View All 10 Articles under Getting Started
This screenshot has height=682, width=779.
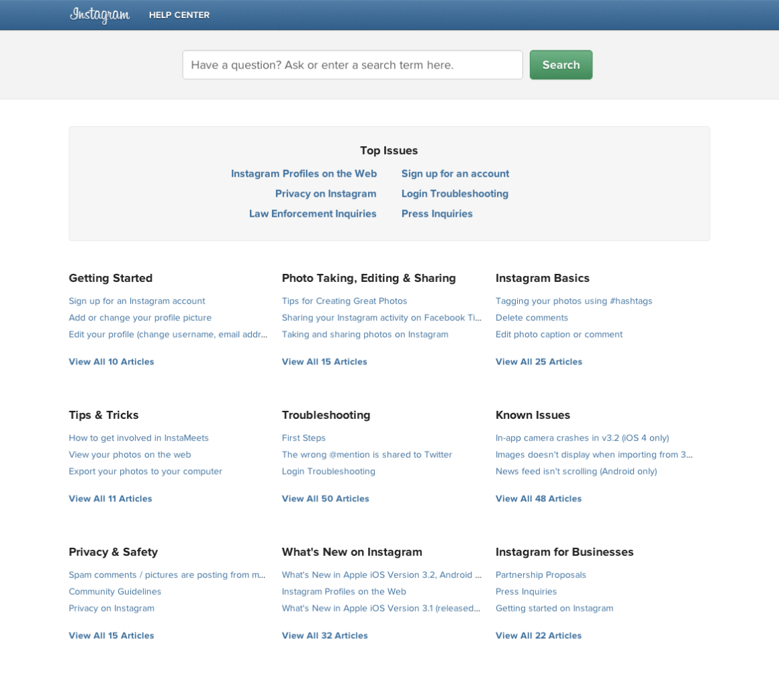pos(111,361)
